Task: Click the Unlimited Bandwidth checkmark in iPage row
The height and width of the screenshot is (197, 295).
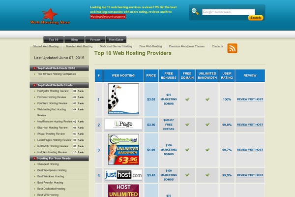Action: [207, 125]
